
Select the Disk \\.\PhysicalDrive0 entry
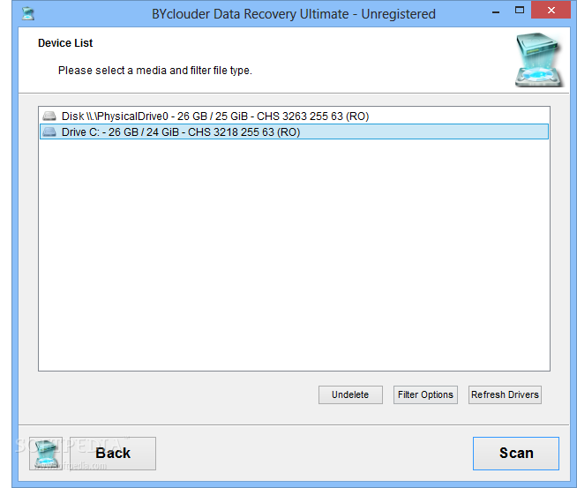pyautogui.click(x=294, y=116)
